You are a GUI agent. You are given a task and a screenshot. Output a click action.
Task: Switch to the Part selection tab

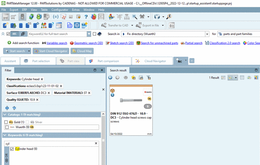point(38,61)
